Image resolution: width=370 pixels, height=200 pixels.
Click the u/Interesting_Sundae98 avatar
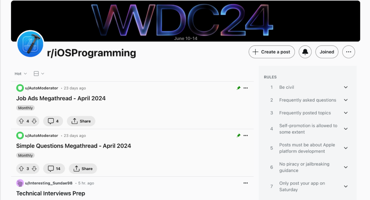click(20, 183)
